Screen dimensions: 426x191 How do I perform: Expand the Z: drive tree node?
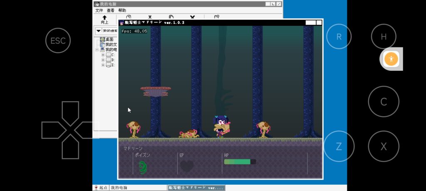[103, 65]
